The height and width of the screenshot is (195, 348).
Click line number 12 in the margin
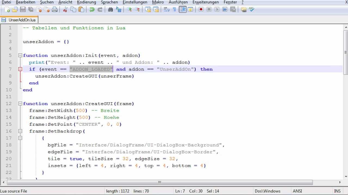(x=9, y=103)
